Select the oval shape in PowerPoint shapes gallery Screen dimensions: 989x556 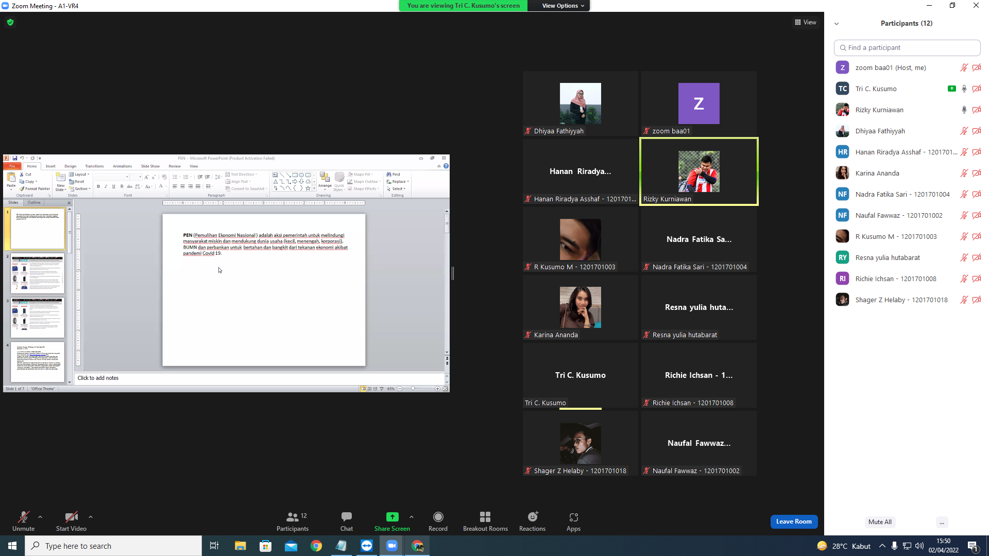[x=301, y=175]
